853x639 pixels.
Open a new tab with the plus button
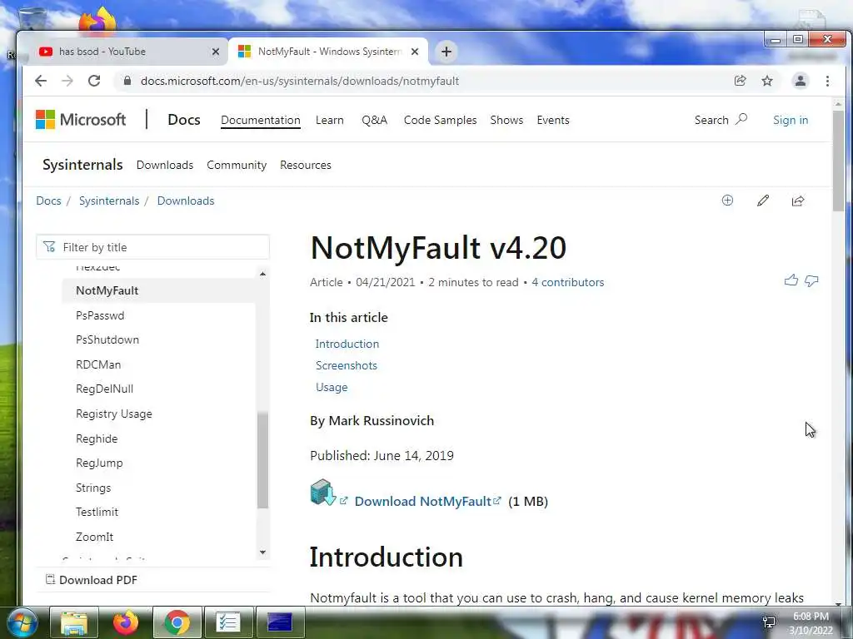(446, 52)
